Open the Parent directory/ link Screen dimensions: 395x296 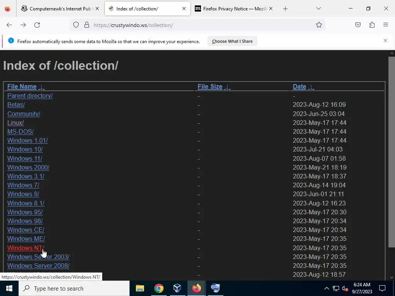(x=30, y=96)
